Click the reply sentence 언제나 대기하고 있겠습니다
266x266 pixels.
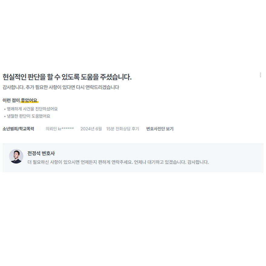(x=160, y=162)
